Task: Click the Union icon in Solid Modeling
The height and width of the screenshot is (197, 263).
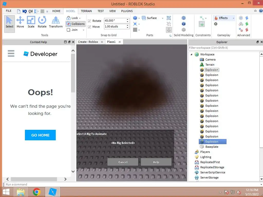Action: coord(184,18)
